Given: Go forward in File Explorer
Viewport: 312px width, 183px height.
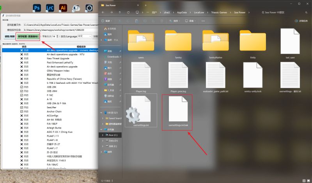Looking at the screenshot, I should coord(111,12).
